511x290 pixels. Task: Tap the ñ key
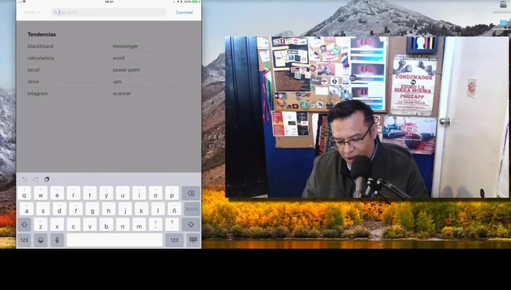click(x=174, y=209)
